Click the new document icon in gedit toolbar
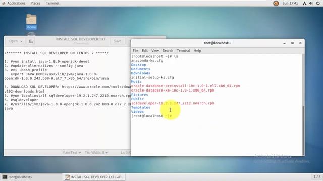This screenshot has width=323, height=181. coord(31,41)
